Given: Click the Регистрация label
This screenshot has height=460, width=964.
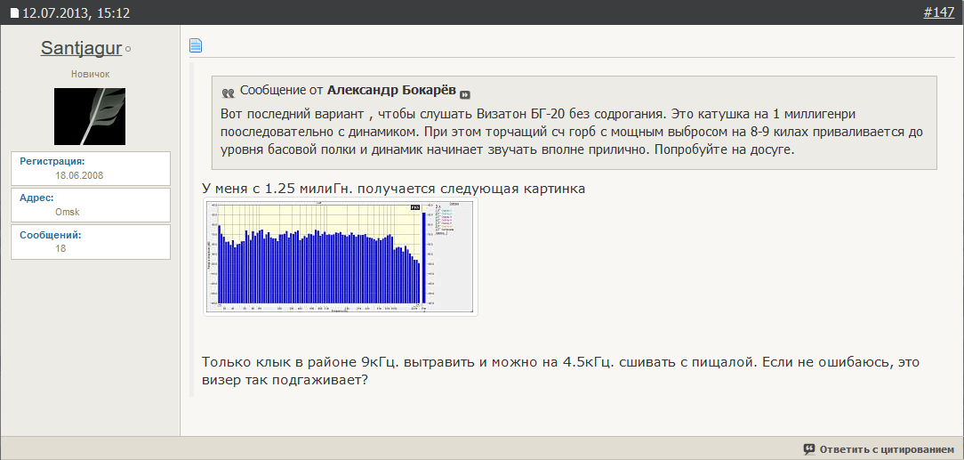Looking at the screenshot, I should [x=52, y=162].
